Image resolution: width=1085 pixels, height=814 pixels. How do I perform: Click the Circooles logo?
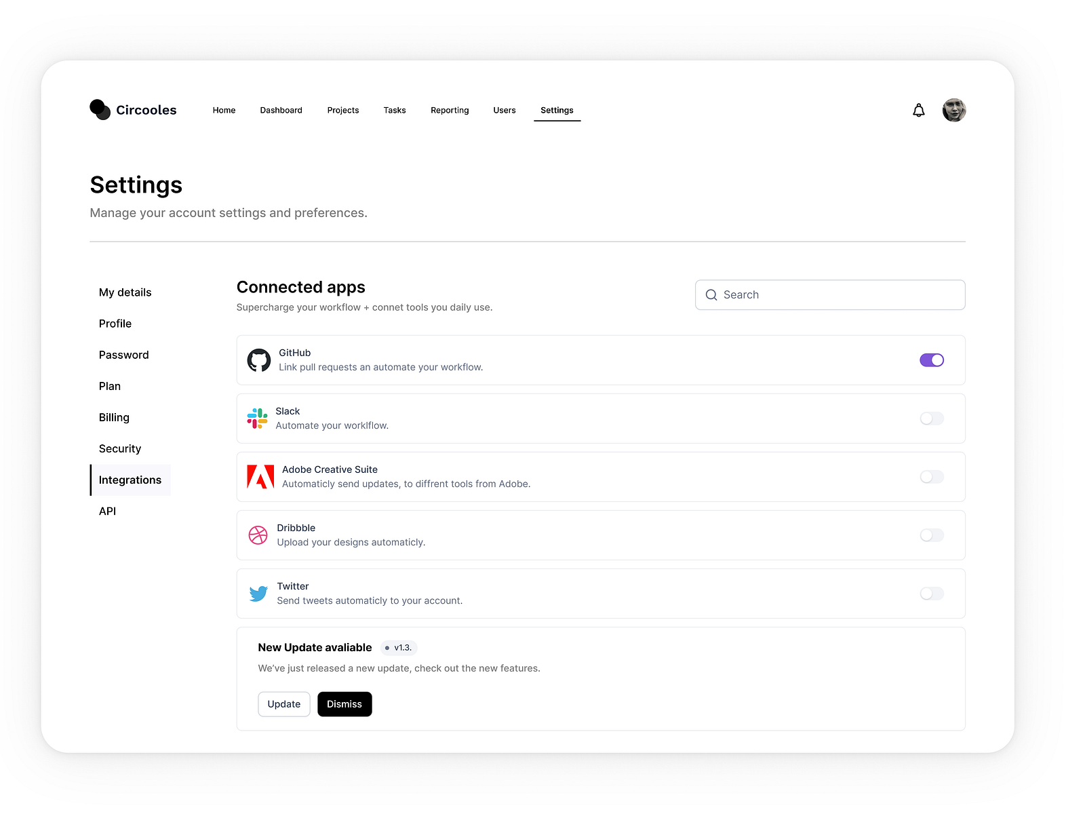pyautogui.click(x=133, y=109)
